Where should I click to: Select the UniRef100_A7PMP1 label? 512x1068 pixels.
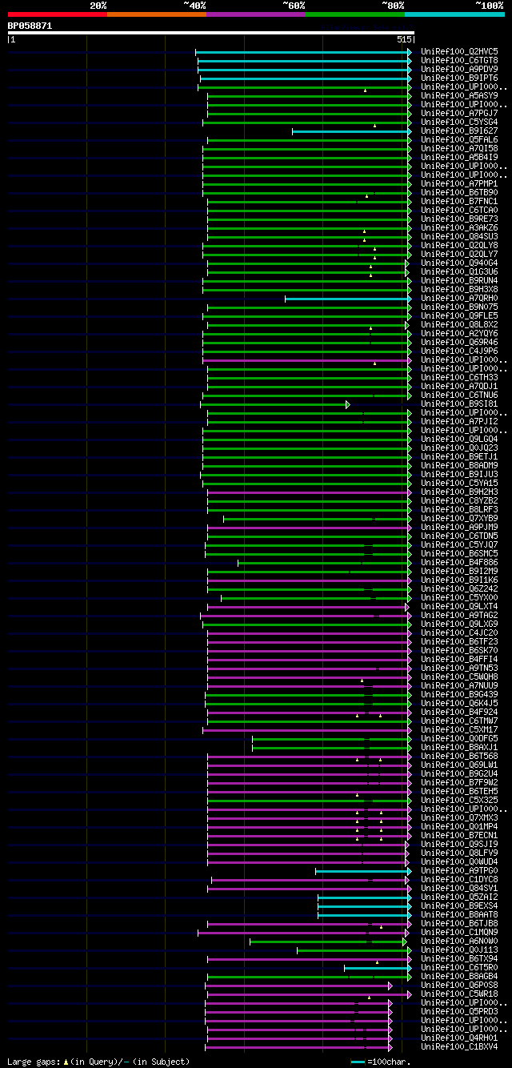459,183
